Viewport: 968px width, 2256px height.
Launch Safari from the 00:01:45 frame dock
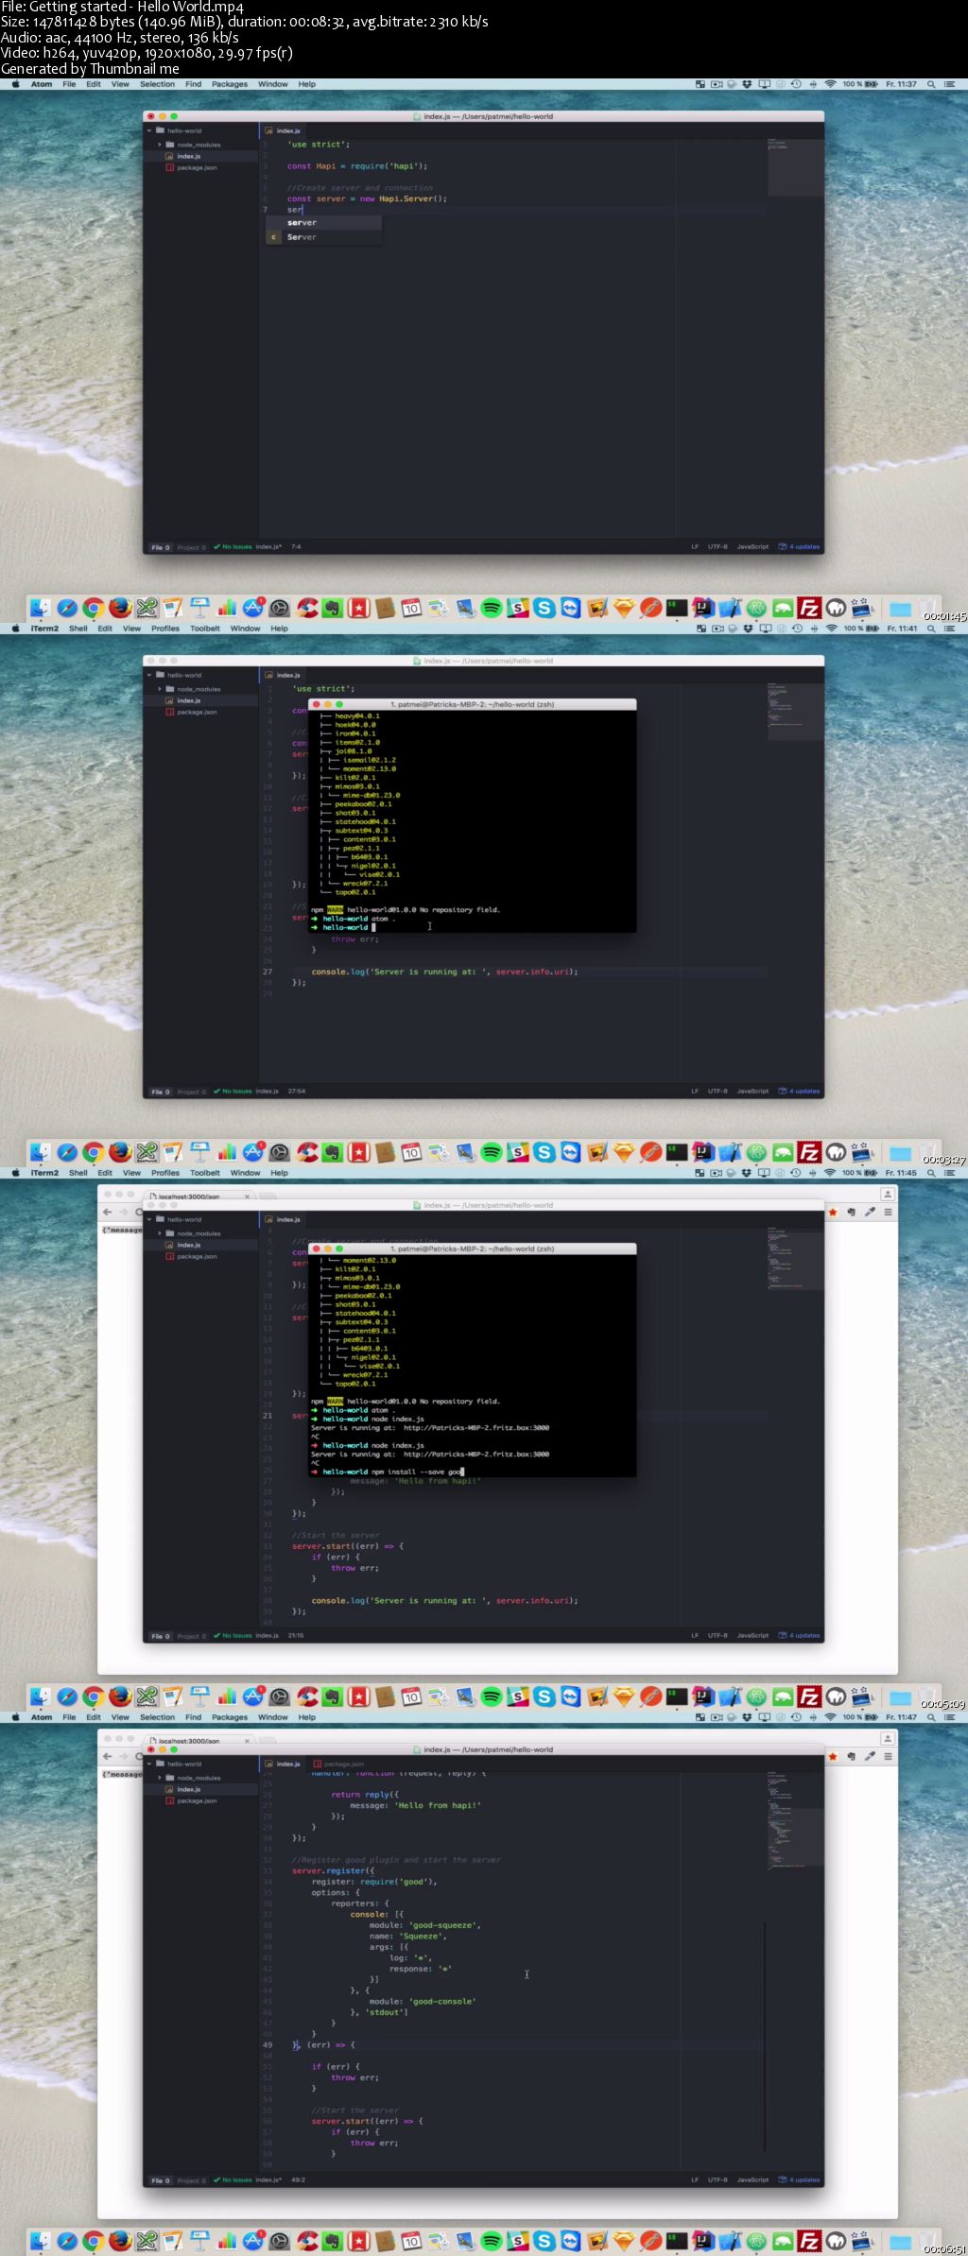point(66,608)
